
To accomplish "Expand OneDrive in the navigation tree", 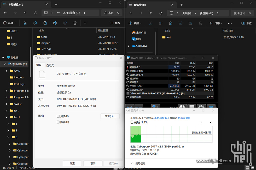I will click(x=129, y=46).
